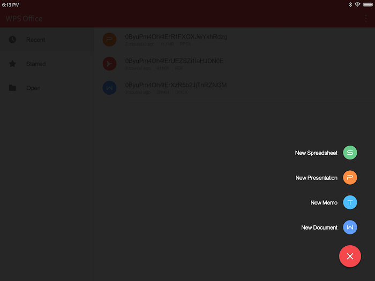The height and width of the screenshot is (281, 375).
Task: Open the three-dot overflow menu
Action: 366,18
